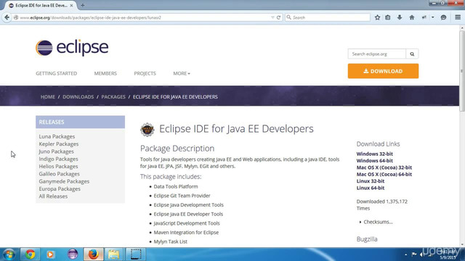Reload the page with the refresh icon
This screenshot has width=465, height=261.
(x=278, y=17)
